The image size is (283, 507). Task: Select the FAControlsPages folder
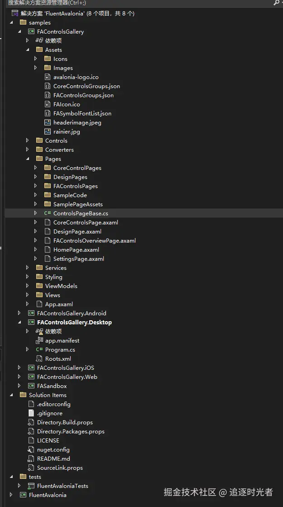coord(76,186)
